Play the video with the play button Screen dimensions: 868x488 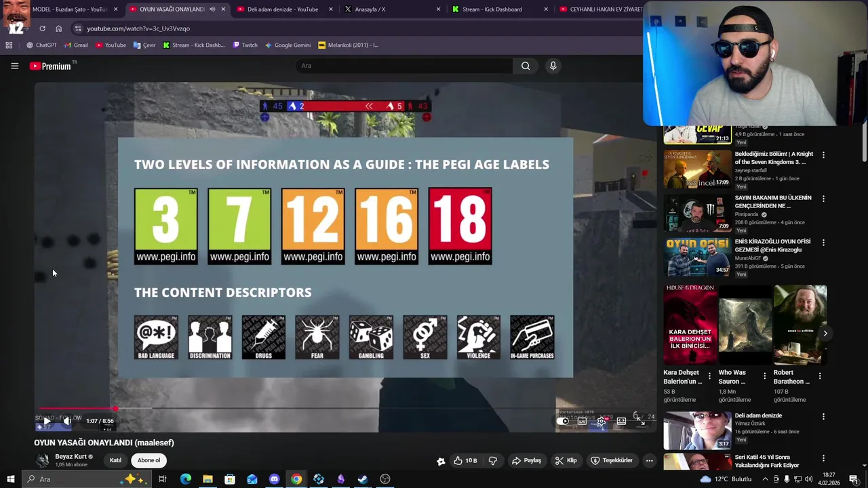coord(47,421)
